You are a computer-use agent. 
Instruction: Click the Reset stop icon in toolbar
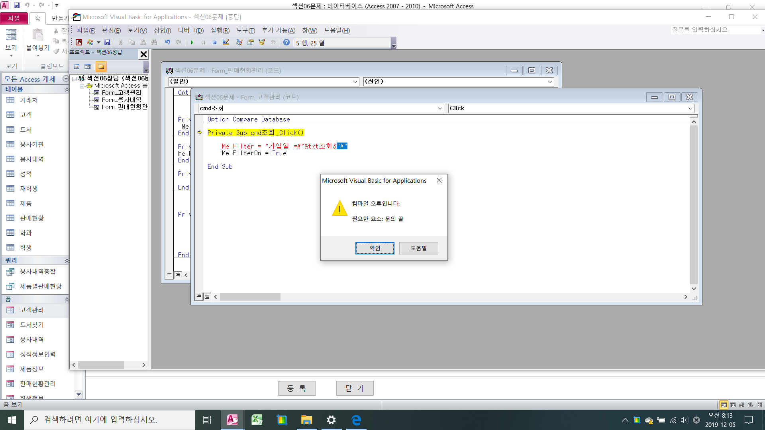tap(214, 42)
